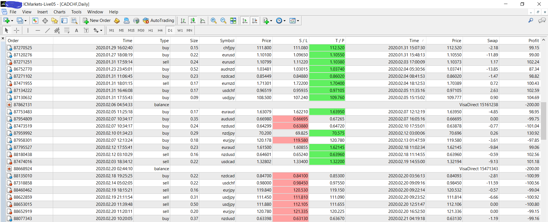This screenshot has height=222, width=548.
Task: Open the Charts menu
Action: [x=59, y=12]
